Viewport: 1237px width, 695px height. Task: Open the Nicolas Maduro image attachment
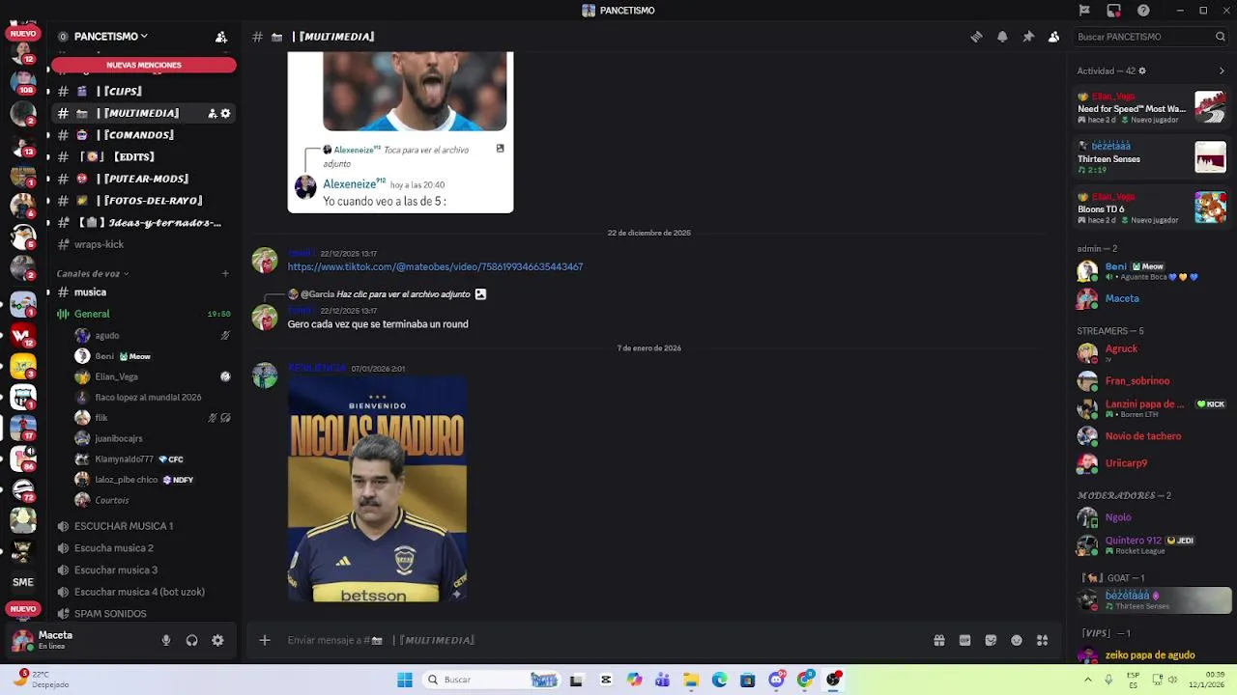tap(377, 489)
